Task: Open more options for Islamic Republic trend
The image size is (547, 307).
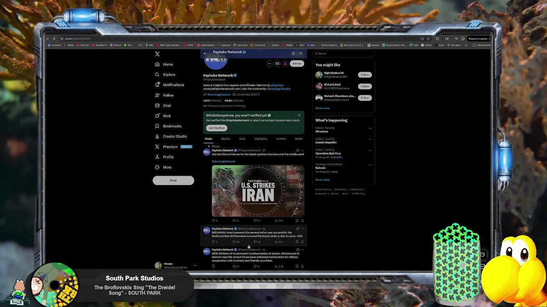Action: click(x=370, y=139)
